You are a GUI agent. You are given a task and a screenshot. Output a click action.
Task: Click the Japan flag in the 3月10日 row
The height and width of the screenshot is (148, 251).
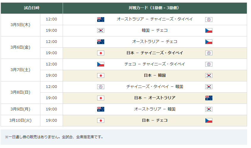pyautogui.click(x=101, y=120)
